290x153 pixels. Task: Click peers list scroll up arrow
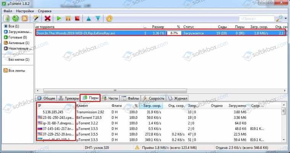284,105
